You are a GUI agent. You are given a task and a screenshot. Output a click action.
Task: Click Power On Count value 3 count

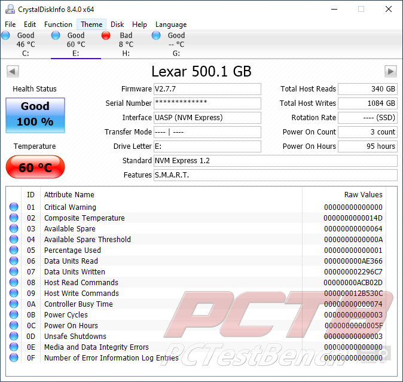(368, 132)
